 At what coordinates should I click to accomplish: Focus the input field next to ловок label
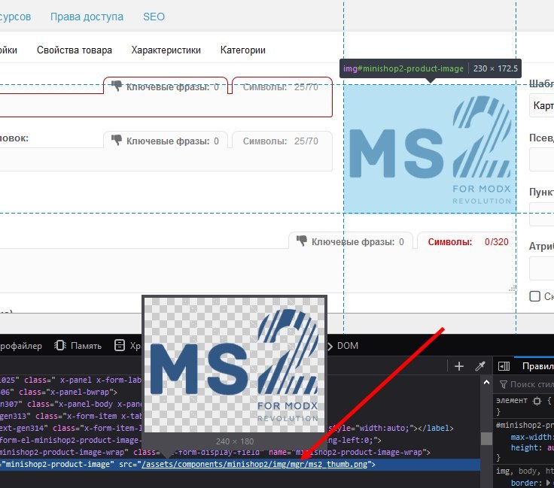click(166, 159)
